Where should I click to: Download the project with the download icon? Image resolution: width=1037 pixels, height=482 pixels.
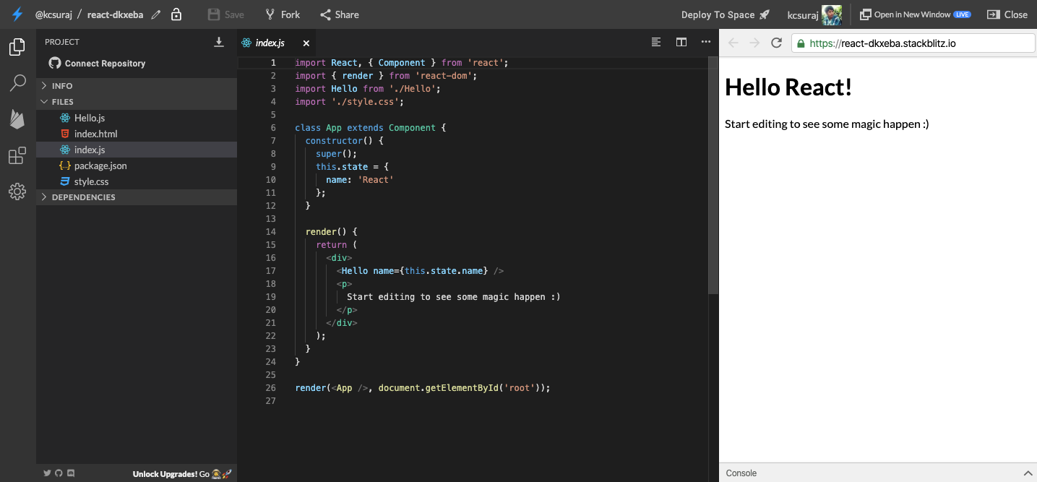click(x=219, y=42)
